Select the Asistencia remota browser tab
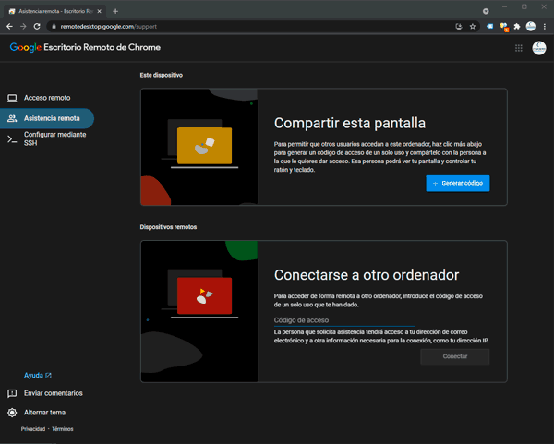The width and height of the screenshot is (554, 444). click(x=55, y=11)
